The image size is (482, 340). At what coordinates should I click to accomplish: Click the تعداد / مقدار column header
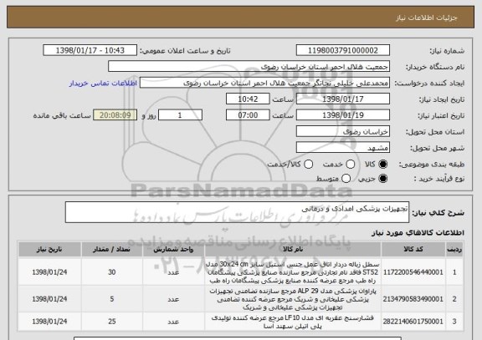pos(112,250)
